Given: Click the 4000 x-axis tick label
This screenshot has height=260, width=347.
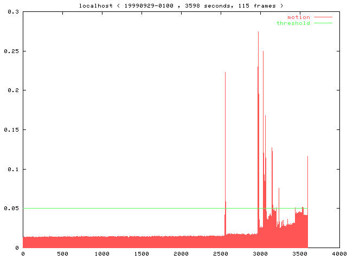Looking at the screenshot, I should click(339, 253).
